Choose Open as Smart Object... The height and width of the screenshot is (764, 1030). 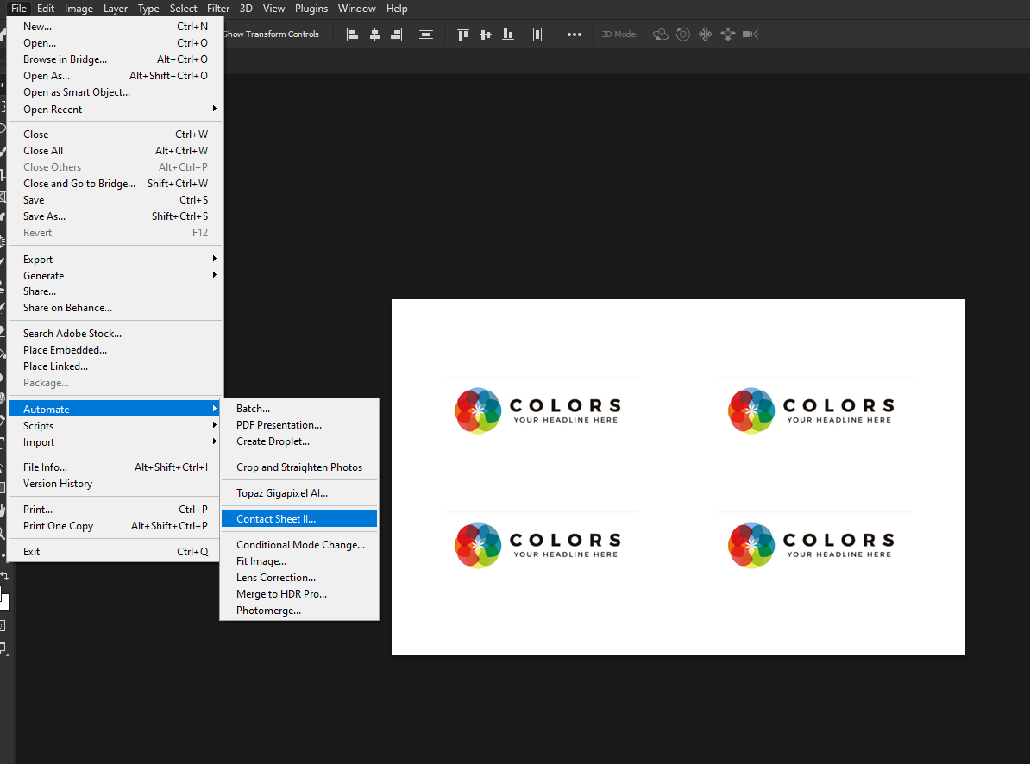(x=115, y=92)
